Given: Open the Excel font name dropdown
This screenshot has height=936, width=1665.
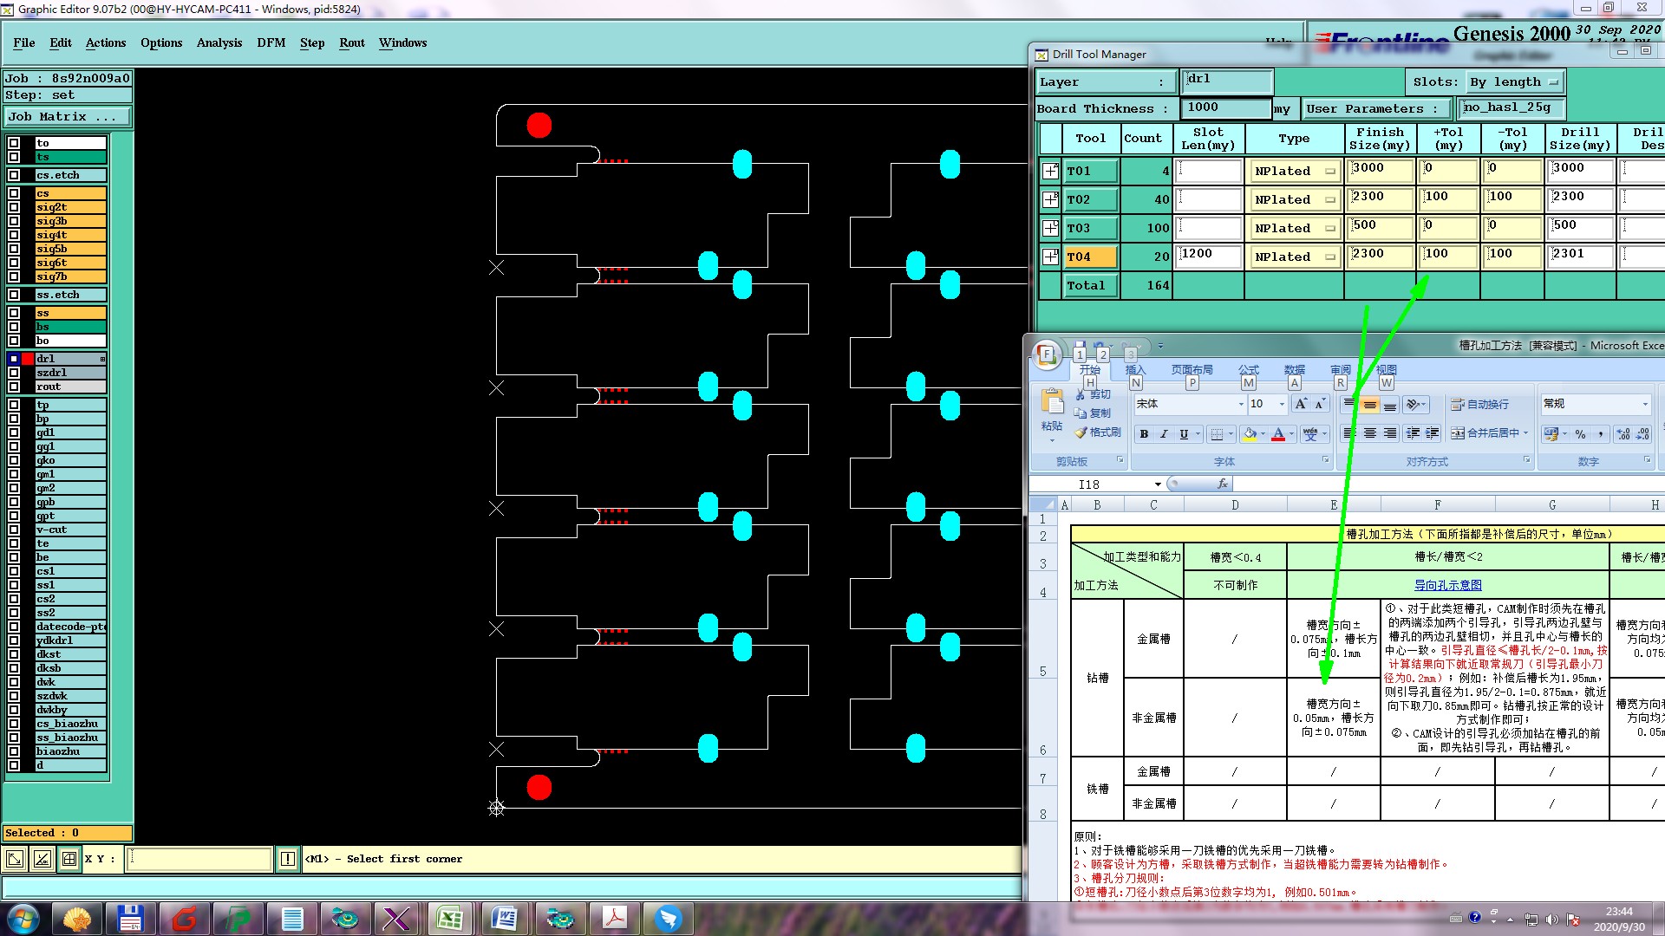Looking at the screenshot, I should [x=1241, y=404].
